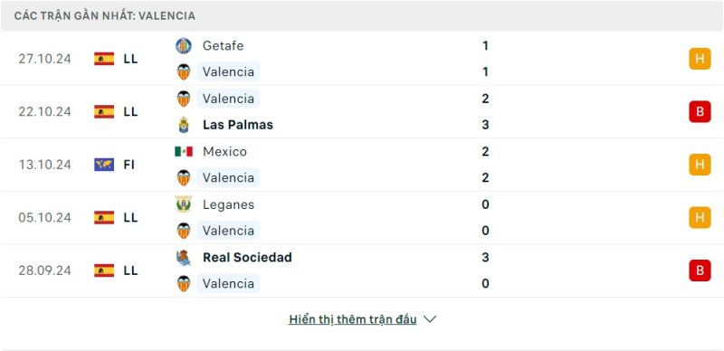Open the Real Sociedad team name
Image resolution: width=724 pixels, height=351 pixels.
coord(247,257)
